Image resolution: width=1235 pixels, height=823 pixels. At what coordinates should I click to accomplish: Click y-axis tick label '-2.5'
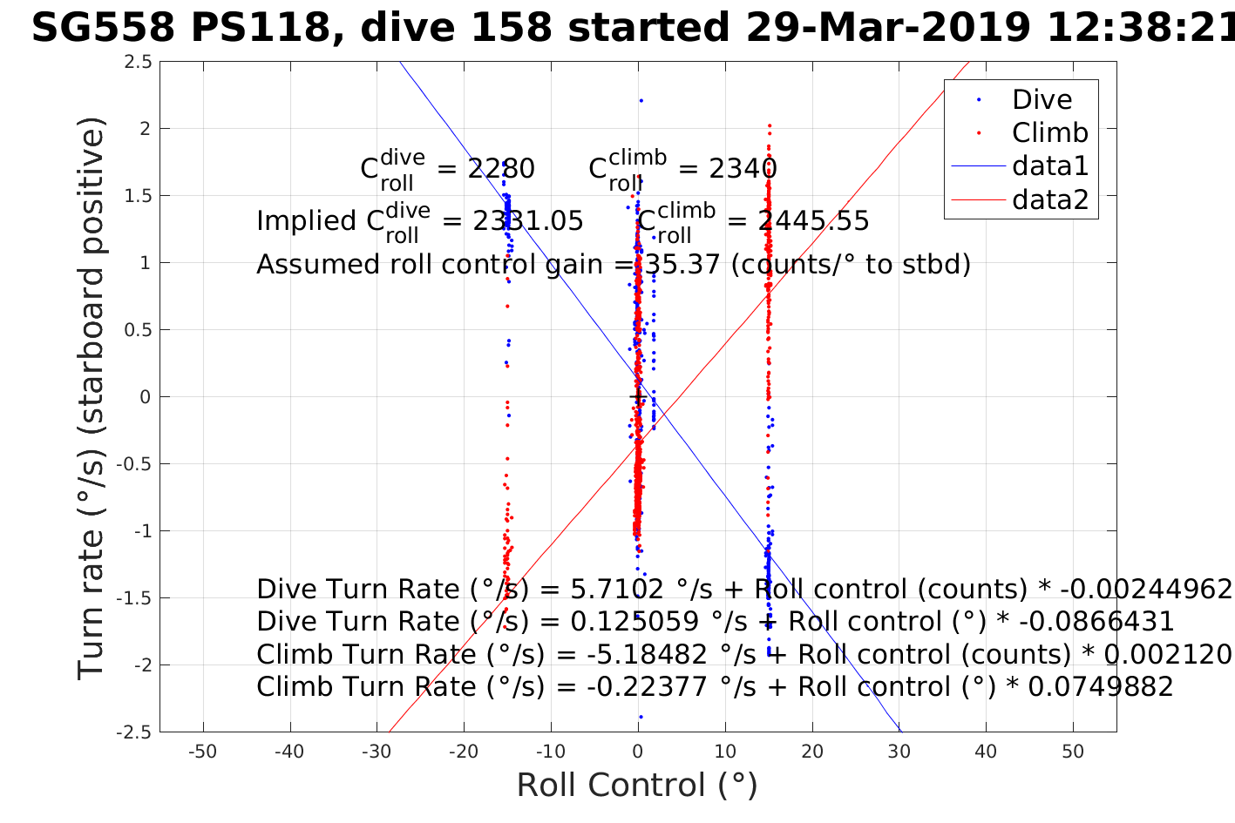(136, 732)
